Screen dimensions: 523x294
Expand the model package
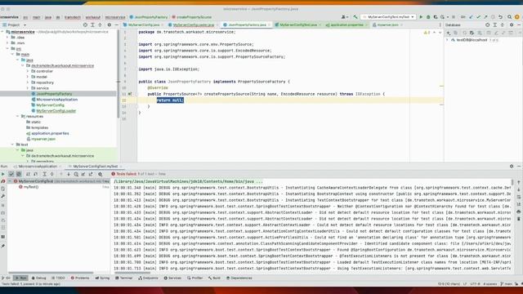click(x=28, y=77)
